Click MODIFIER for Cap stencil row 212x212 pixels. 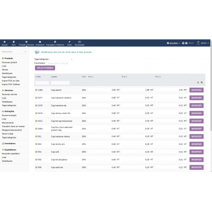(197, 90)
